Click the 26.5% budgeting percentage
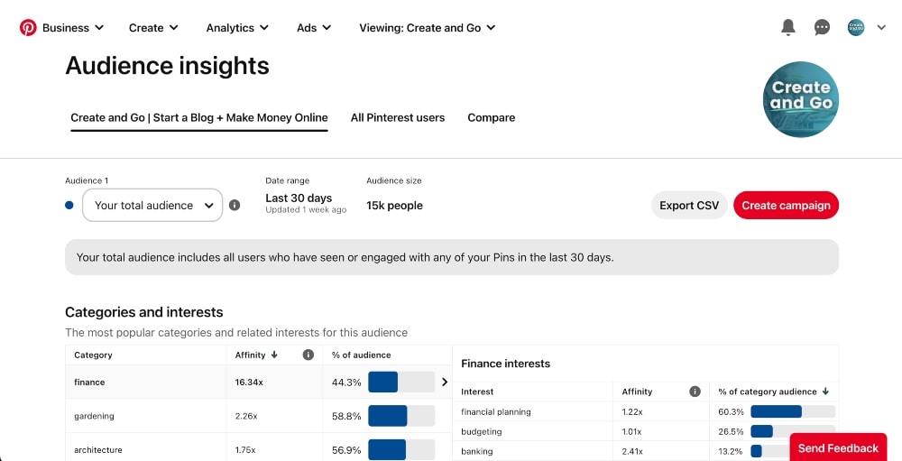Viewport: 902px width, 461px height. [x=731, y=431]
